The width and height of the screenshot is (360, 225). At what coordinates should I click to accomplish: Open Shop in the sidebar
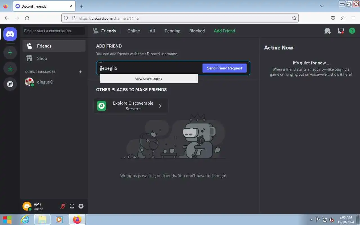pyautogui.click(x=54, y=58)
